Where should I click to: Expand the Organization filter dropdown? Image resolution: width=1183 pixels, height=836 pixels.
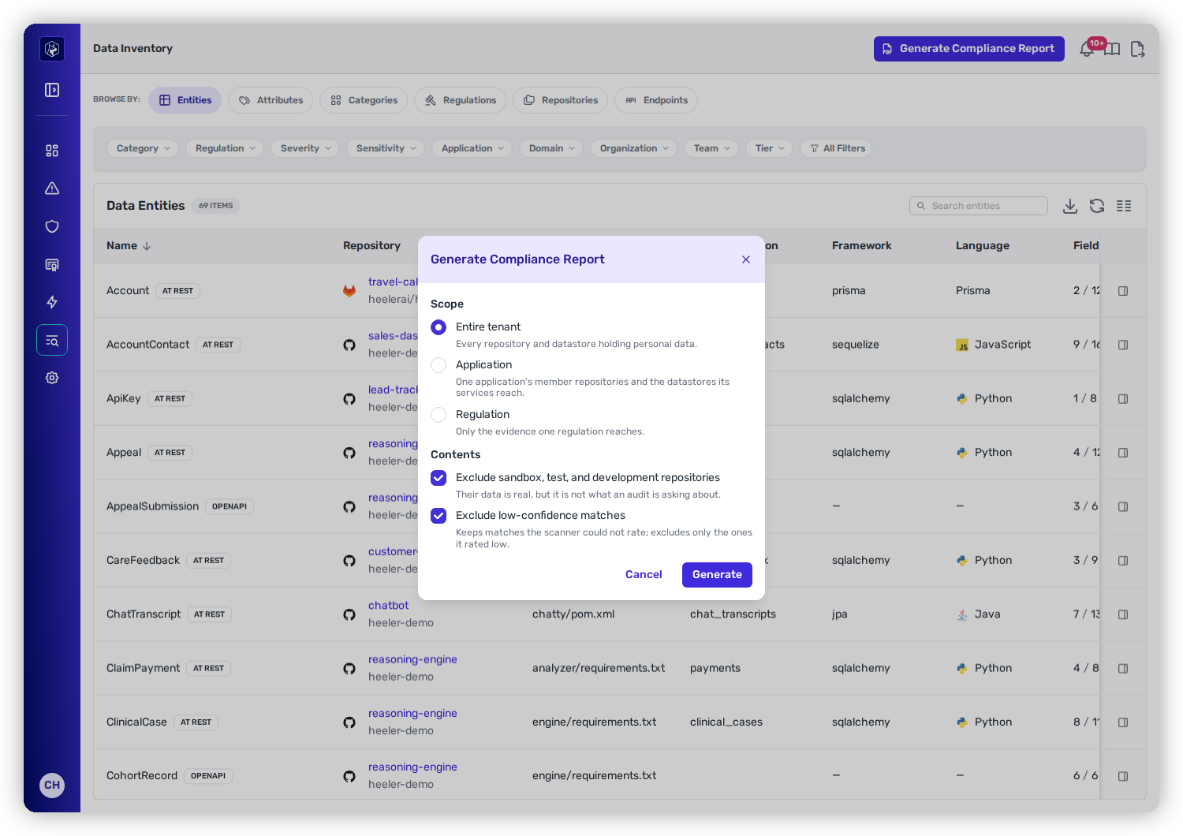click(633, 148)
